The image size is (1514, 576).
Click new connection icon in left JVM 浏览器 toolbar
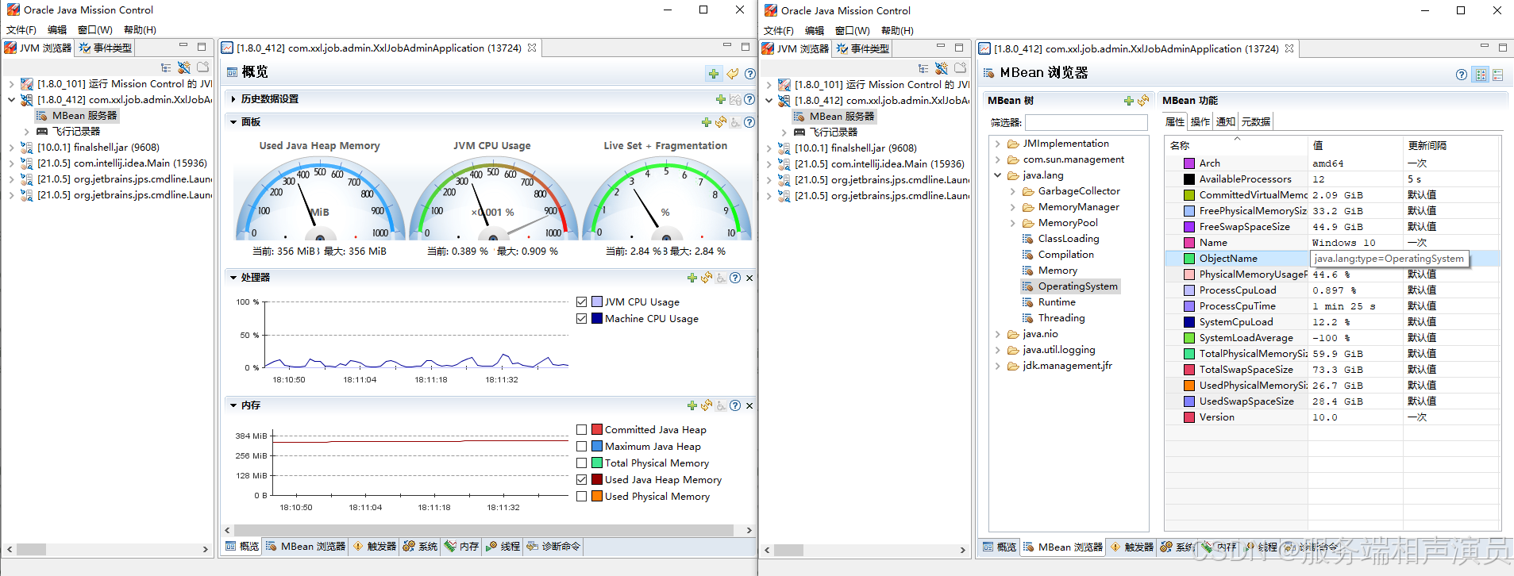[x=184, y=68]
